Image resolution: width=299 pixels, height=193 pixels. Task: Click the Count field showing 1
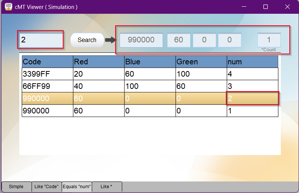coord(269,40)
